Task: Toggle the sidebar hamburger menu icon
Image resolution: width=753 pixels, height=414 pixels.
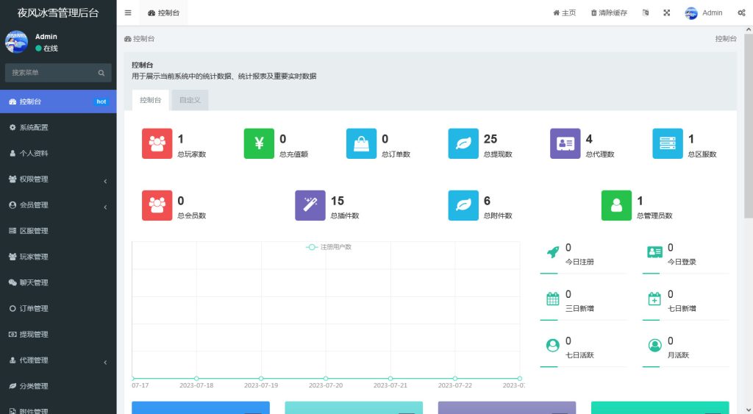Action: coord(128,13)
